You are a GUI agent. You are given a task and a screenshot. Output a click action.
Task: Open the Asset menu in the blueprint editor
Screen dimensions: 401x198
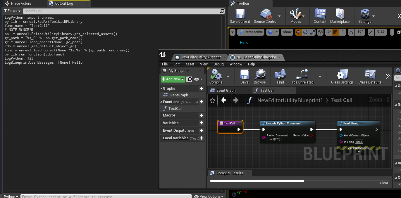click(x=190, y=64)
